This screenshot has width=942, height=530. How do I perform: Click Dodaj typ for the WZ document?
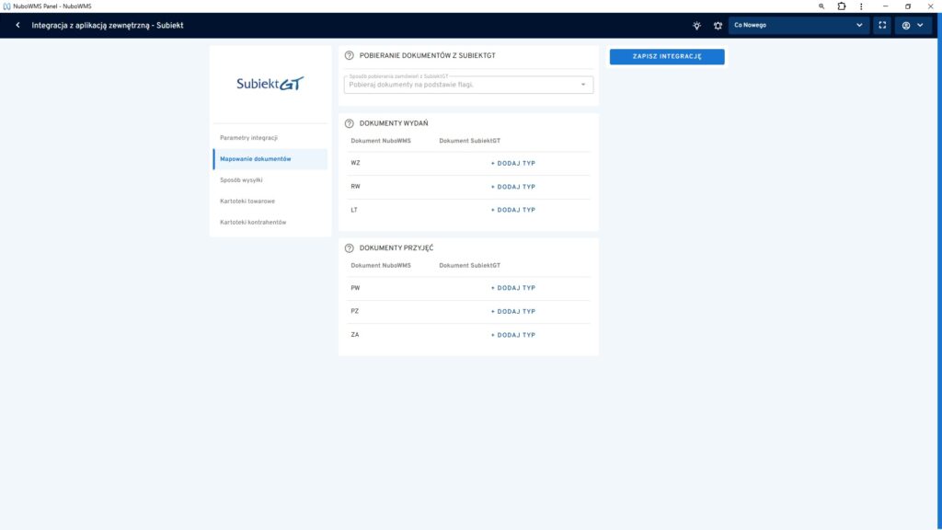point(513,163)
